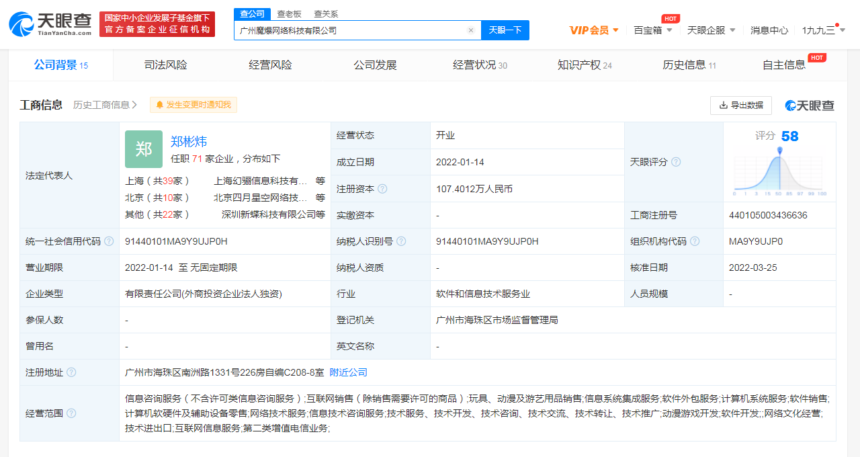Viewport: 860px width, 457px height.
Task: Clear the search box with the X icon
Action: tap(471, 30)
